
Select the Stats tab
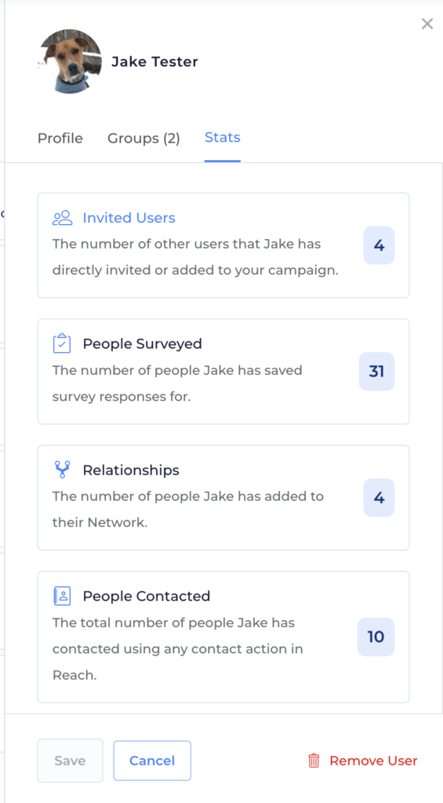[x=222, y=137]
